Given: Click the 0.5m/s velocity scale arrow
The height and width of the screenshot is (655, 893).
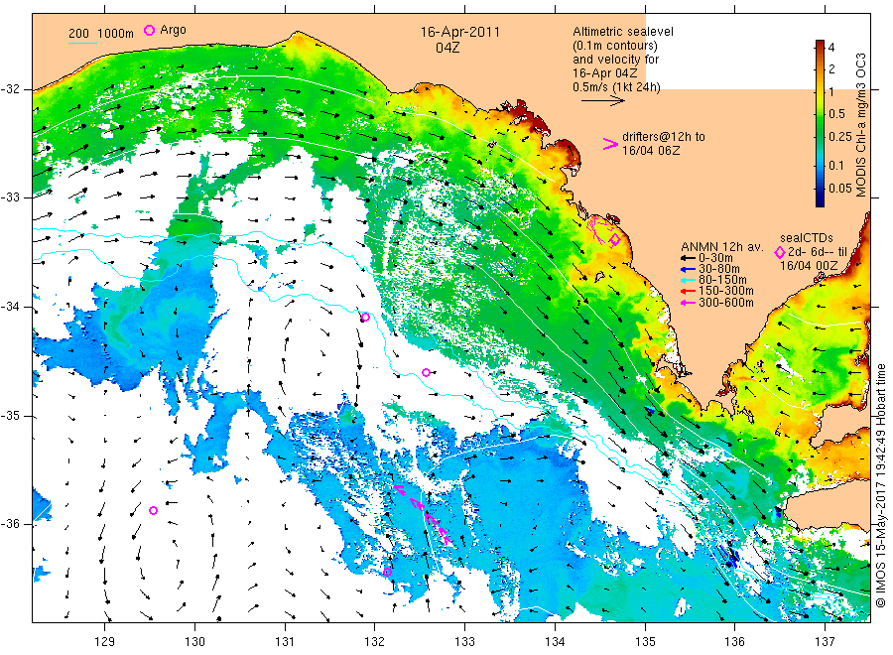Looking at the screenshot, I should pyautogui.click(x=603, y=101).
